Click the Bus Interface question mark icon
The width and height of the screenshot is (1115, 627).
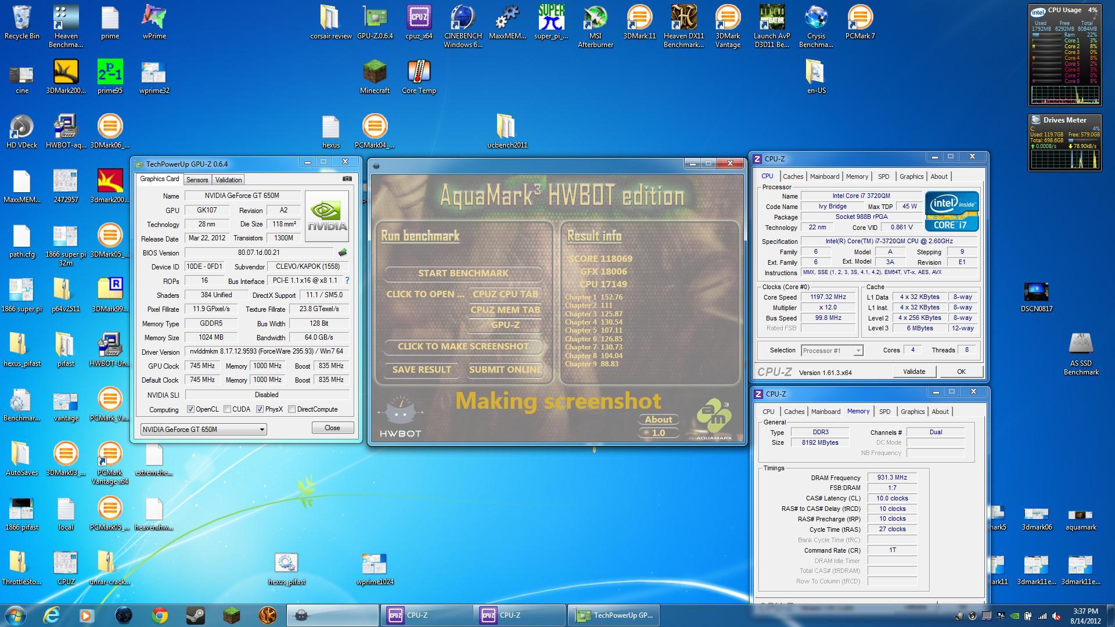tap(347, 280)
